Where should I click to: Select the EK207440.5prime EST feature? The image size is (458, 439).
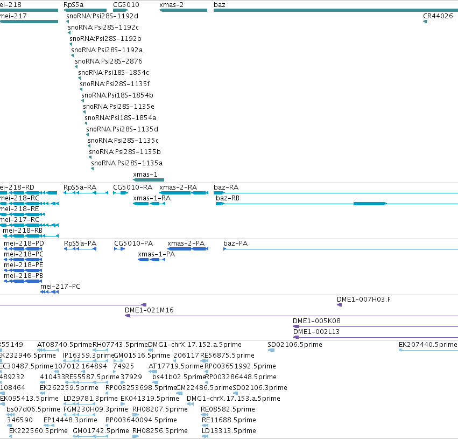click(x=428, y=350)
